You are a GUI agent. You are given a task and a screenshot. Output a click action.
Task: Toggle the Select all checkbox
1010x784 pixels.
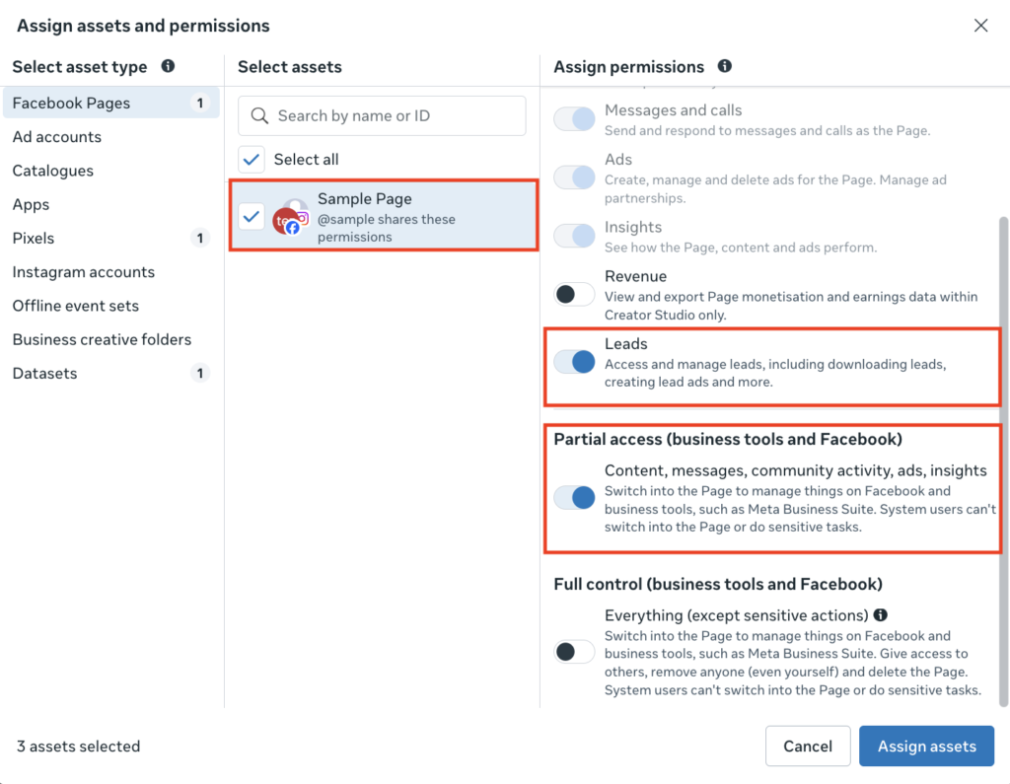(252, 159)
